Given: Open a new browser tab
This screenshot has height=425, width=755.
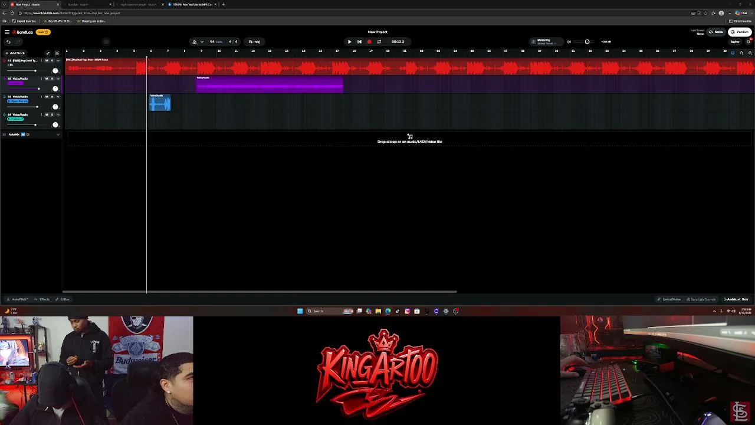Looking at the screenshot, I should click(223, 4).
